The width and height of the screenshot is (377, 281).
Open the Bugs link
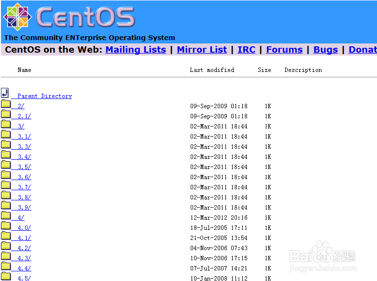(x=325, y=50)
